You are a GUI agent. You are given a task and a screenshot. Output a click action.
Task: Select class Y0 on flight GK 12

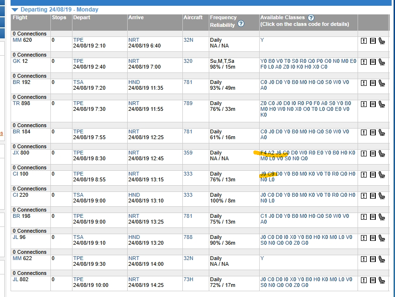coord(263,61)
